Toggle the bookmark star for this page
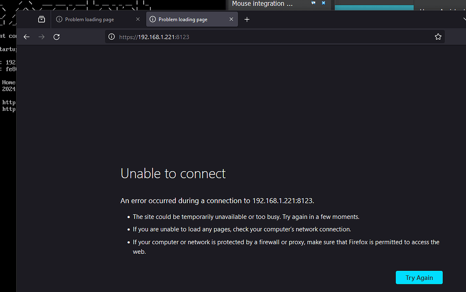 pyautogui.click(x=438, y=36)
